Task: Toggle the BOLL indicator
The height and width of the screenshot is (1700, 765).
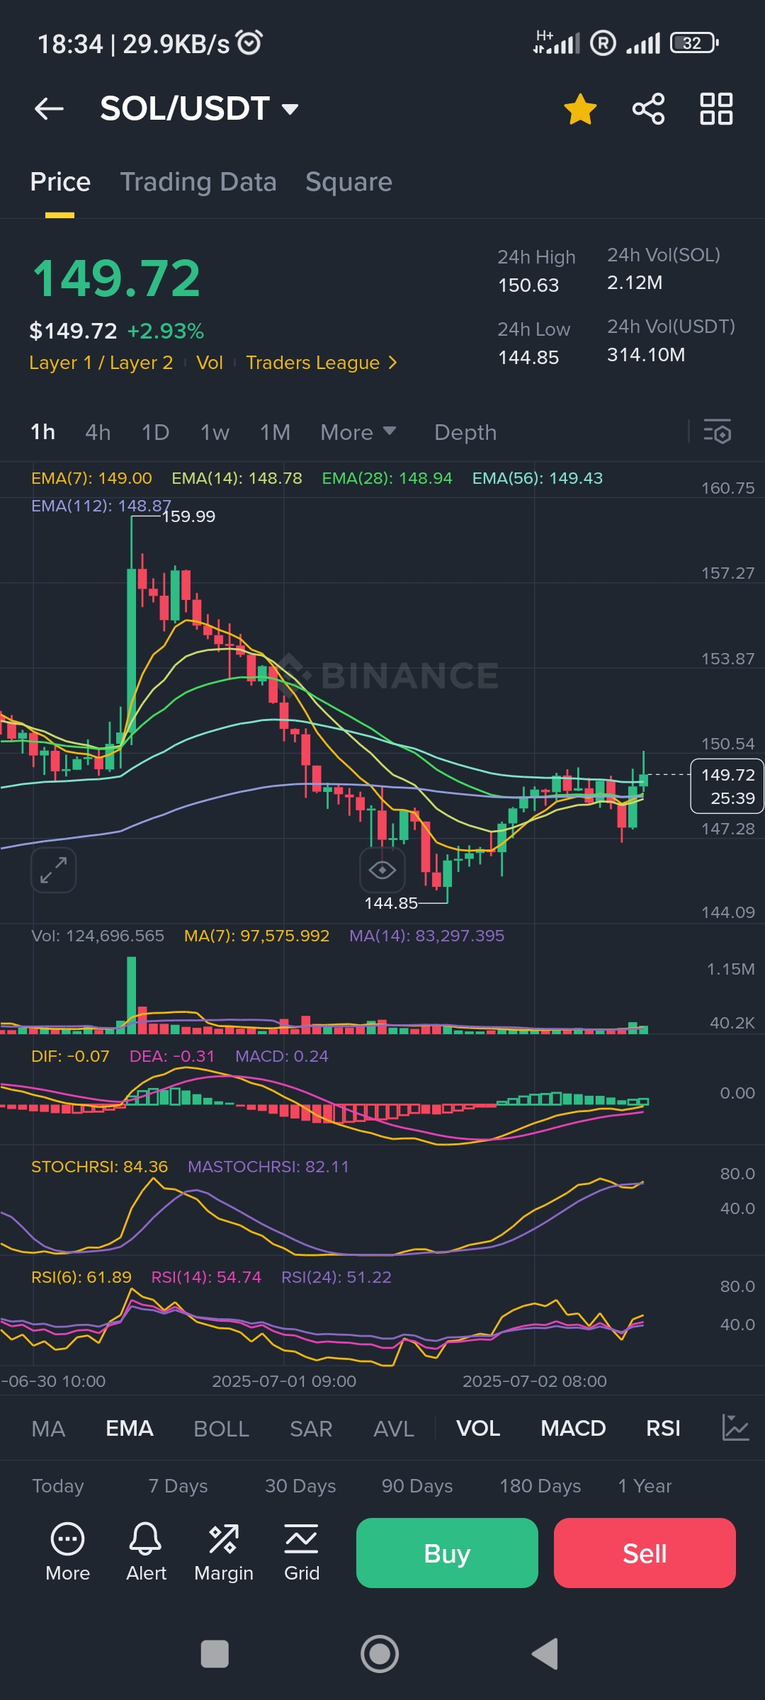Action: tap(221, 1429)
